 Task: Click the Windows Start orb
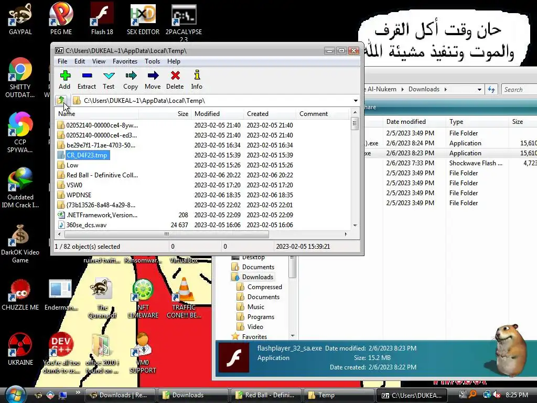[x=14, y=395]
